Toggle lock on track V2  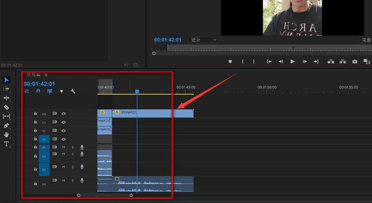(x=36, y=131)
